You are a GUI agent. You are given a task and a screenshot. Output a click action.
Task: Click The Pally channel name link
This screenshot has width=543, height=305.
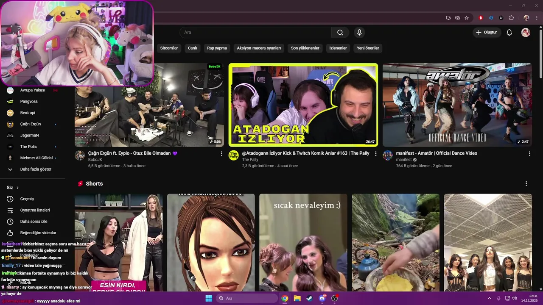click(x=250, y=160)
